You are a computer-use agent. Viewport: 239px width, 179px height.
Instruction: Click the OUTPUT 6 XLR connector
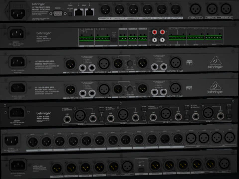[x=105, y=10]
